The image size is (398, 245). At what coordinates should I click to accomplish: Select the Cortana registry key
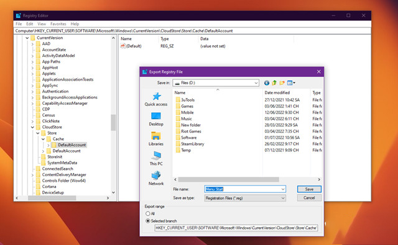coord(49,187)
